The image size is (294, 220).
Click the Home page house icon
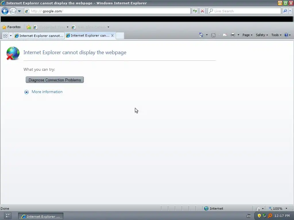[201, 35]
